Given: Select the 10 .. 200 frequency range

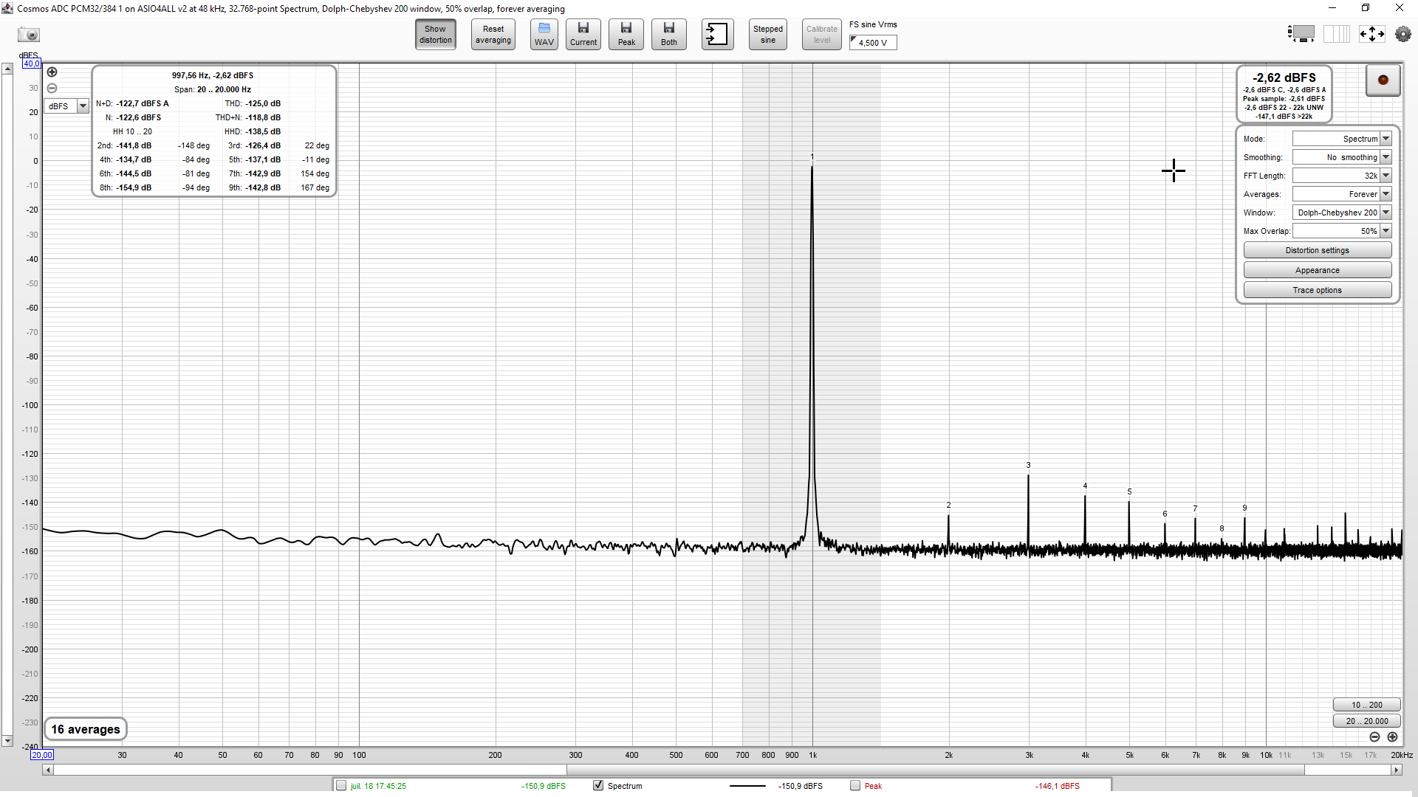Looking at the screenshot, I should coord(1366,705).
